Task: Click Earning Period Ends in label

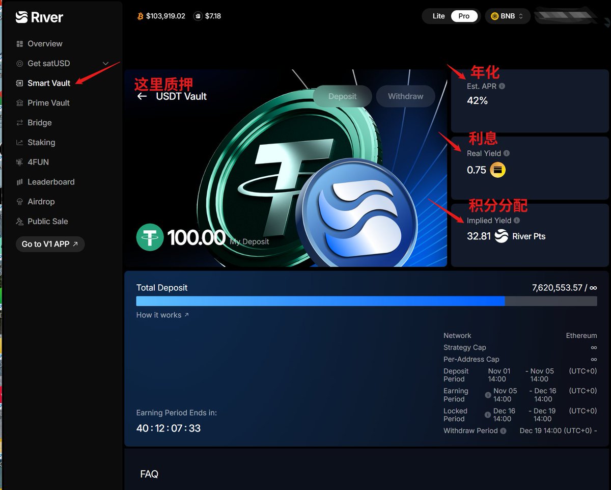Action: (177, 413)
